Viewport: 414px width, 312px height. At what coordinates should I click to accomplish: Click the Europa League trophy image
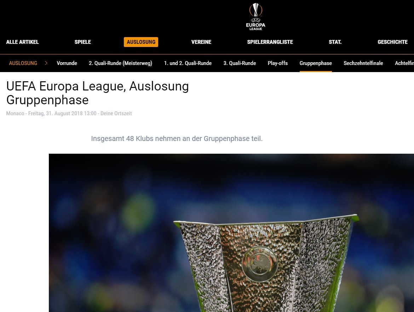click(x=231, y=232)
